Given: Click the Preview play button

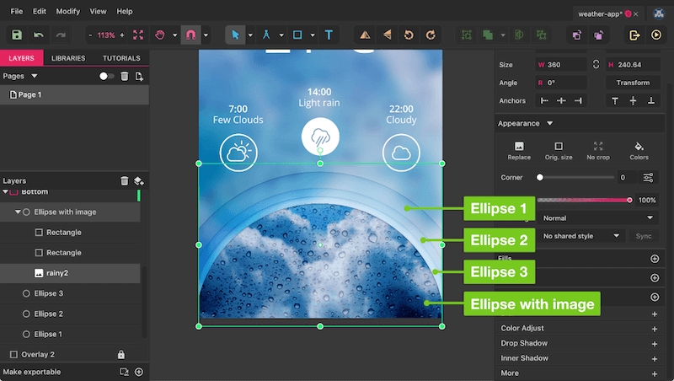Looking at the screenshot, I should click(655, 35).
